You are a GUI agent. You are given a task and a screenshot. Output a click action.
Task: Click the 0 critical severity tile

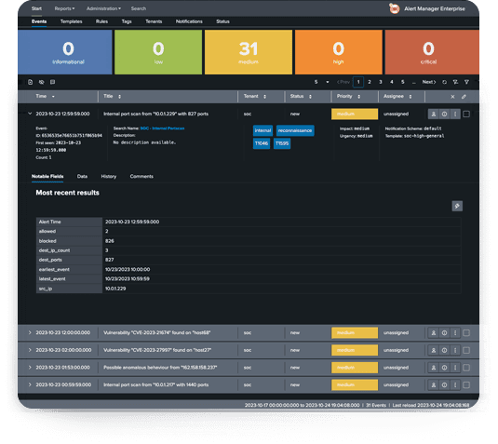click(432, 52)
